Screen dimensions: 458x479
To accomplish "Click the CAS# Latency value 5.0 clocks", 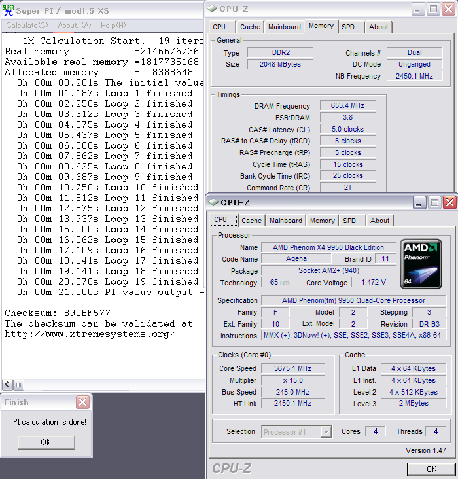I will click(347, 129).
